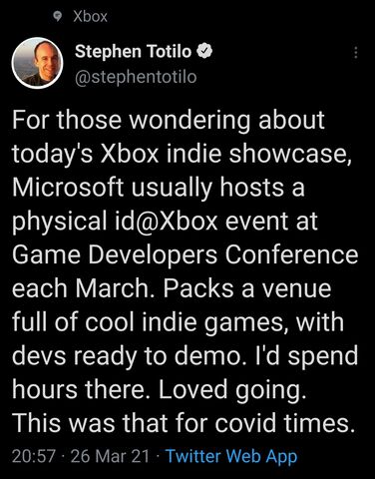Open the Xbox topic label

point(90,16)
